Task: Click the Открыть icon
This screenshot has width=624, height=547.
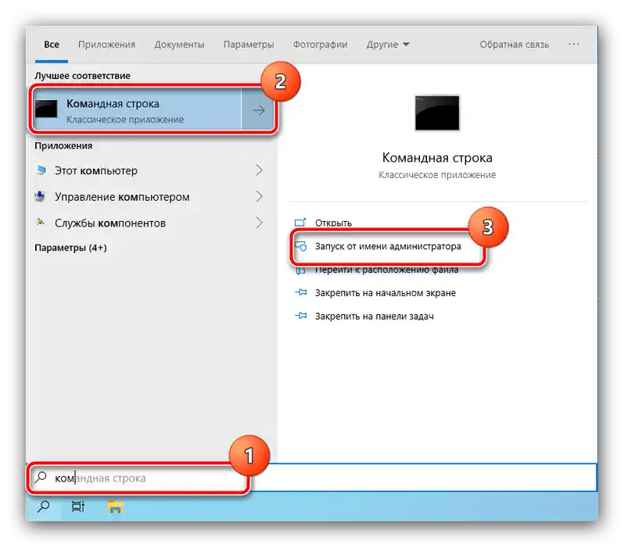Action: (300, 223)
